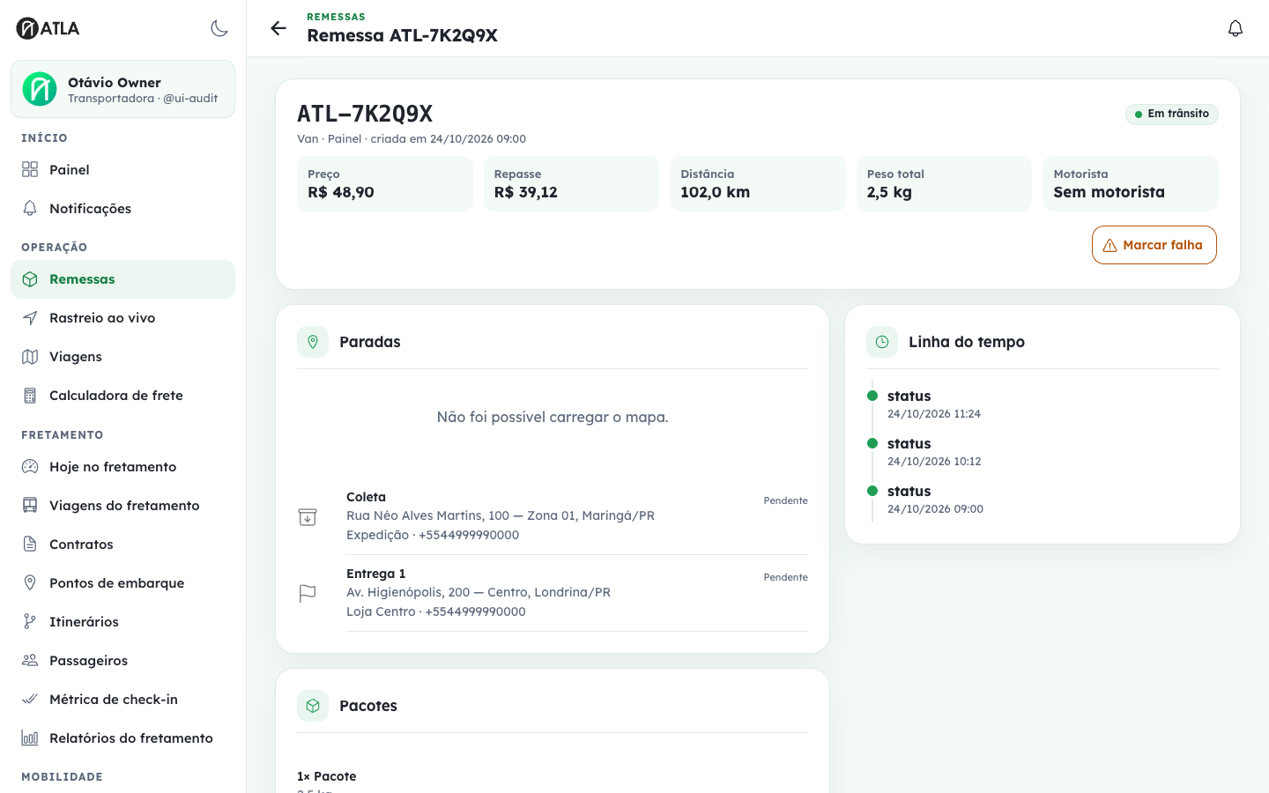Click the Calculadora de frete calculator icon
The width and height of the screenshot is (1269, 793).
[x=30, y=396]
